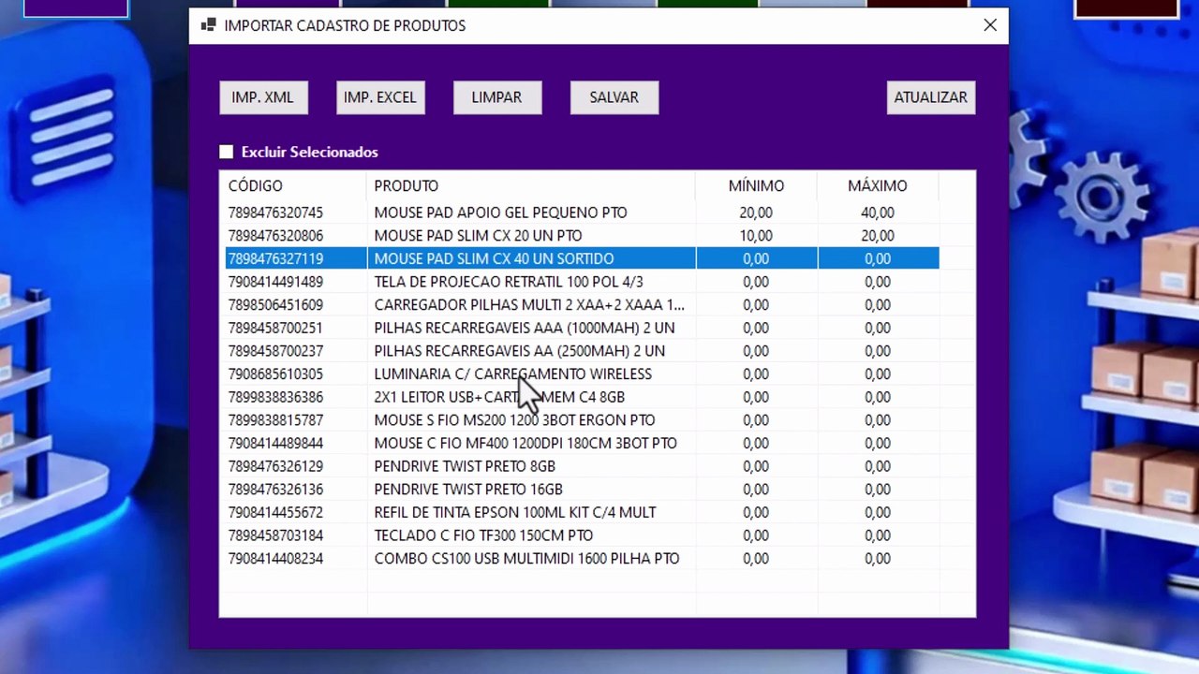Image resolution: width=1199 pixels, height=674 pixels.
Task: Select the 2X1 LEITOR USB product
Action: click(499, 398)
